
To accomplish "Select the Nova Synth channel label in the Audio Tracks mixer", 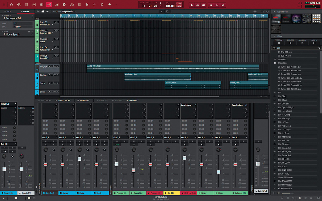I will coord(50,193).
